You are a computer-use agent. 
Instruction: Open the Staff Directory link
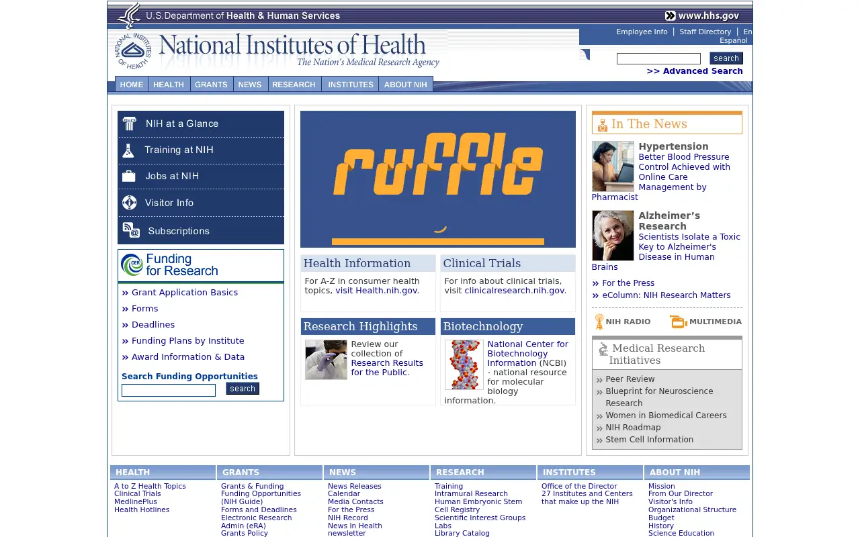705,32
